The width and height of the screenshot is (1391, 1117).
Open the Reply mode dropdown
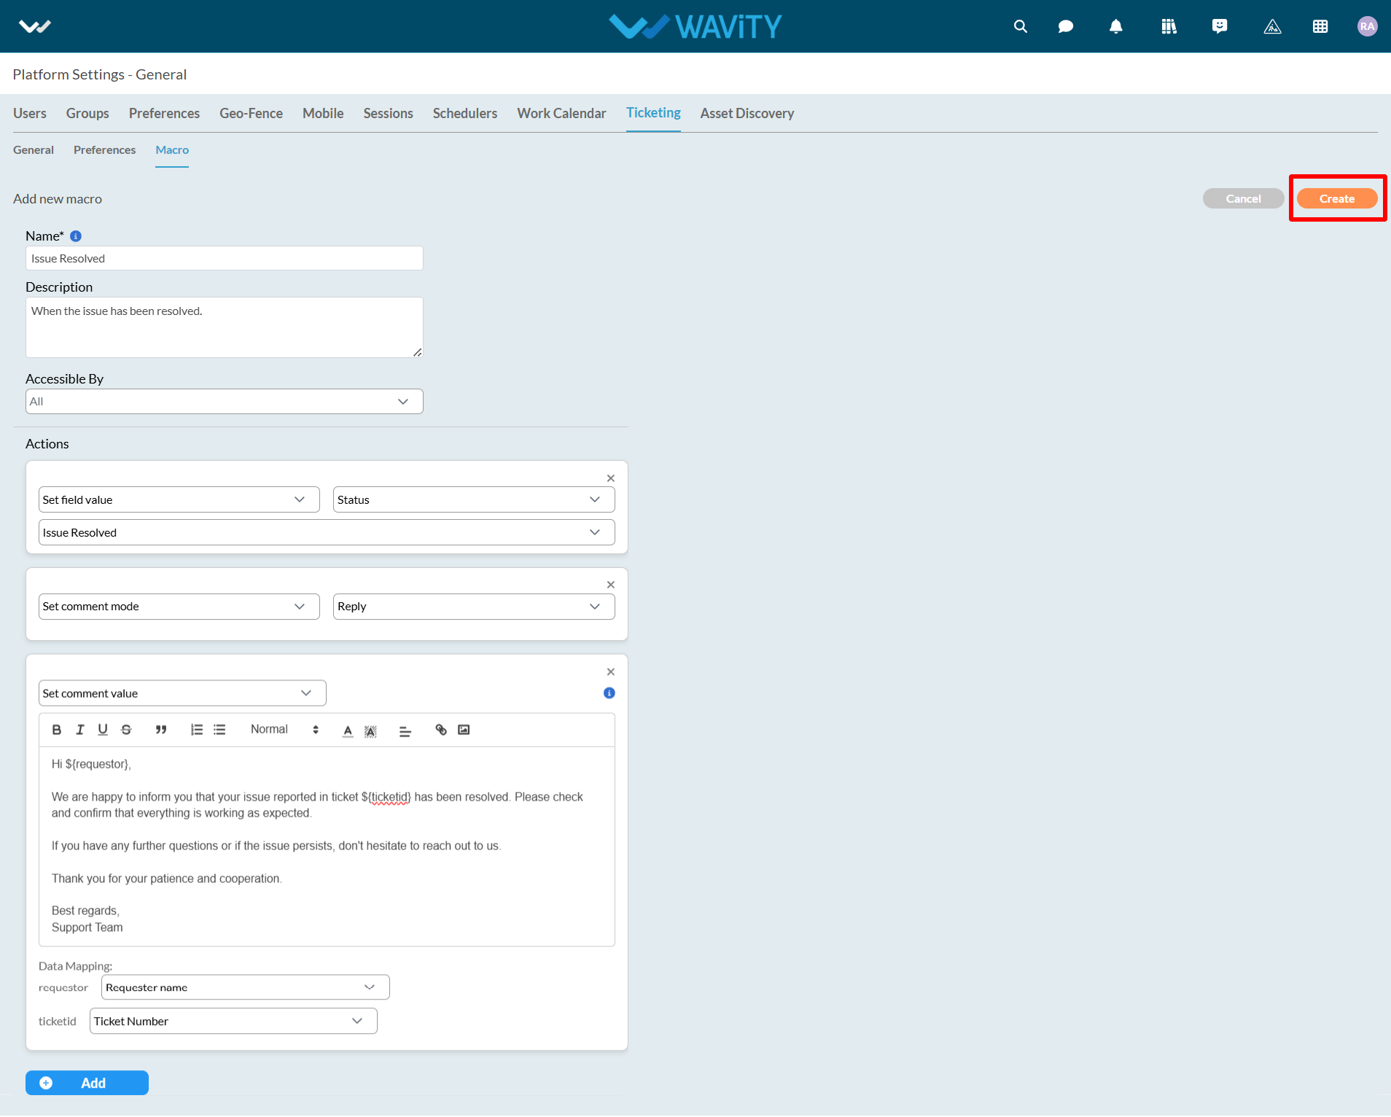click(x=474, y=607)
